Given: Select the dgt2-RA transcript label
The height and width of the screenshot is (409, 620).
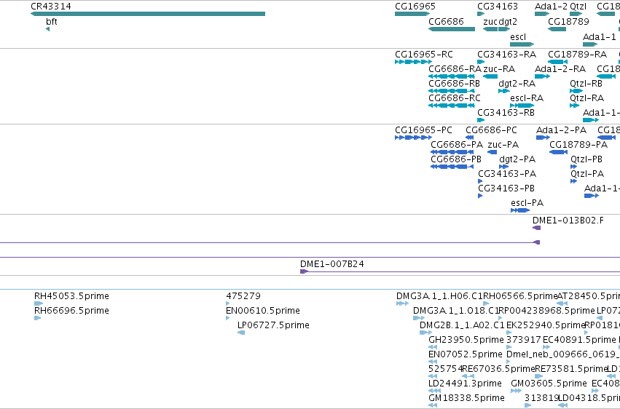Looking at the screenshot, I should [517, 84].
